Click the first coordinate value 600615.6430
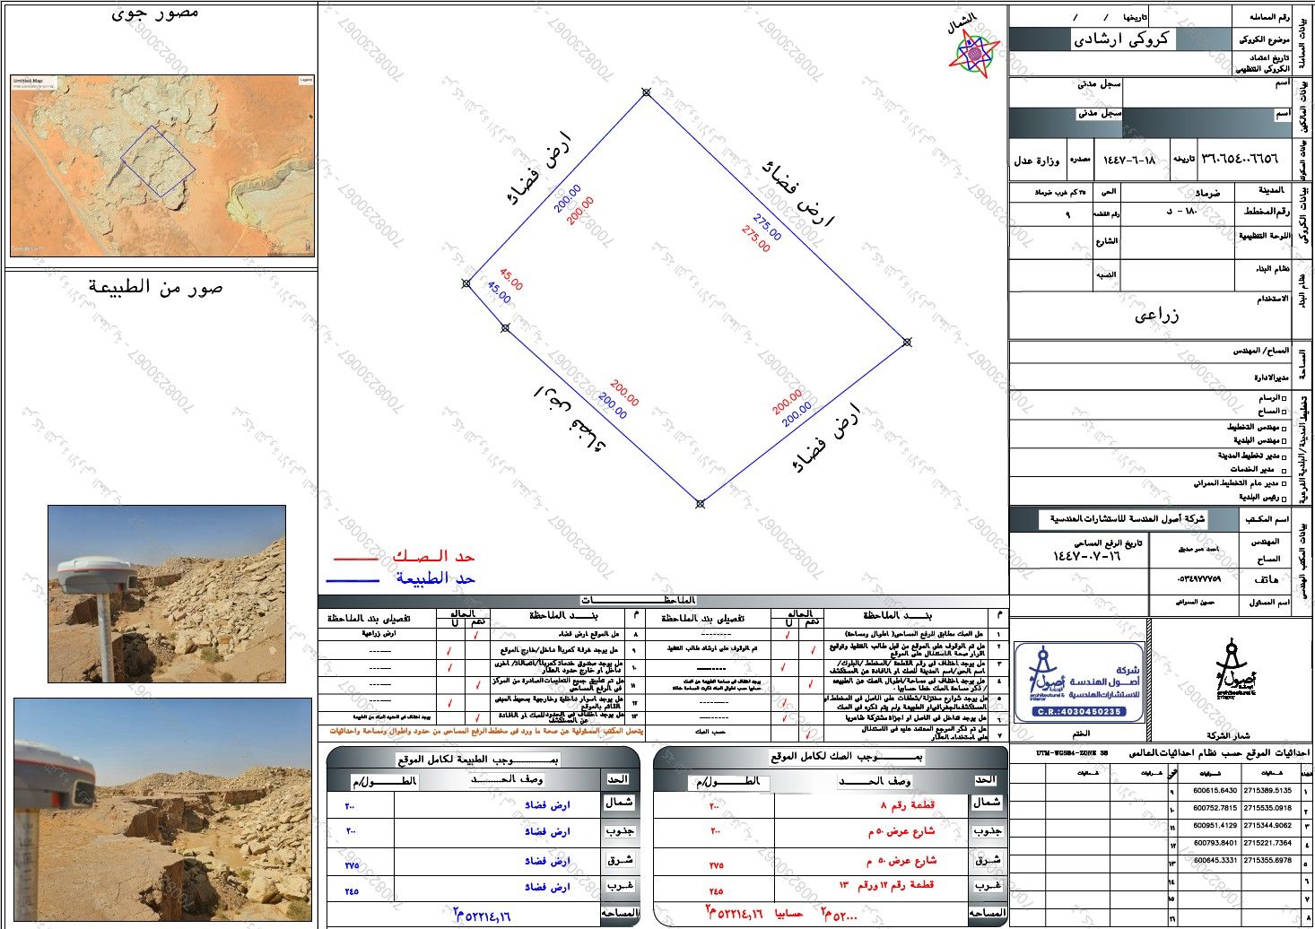The width and height of the screenshot is (1315, 929). tap(1215, 791)
